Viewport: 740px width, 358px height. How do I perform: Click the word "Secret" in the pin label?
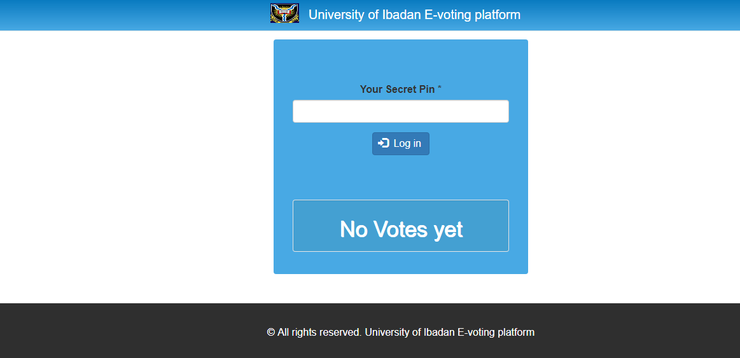coord(402,89)
